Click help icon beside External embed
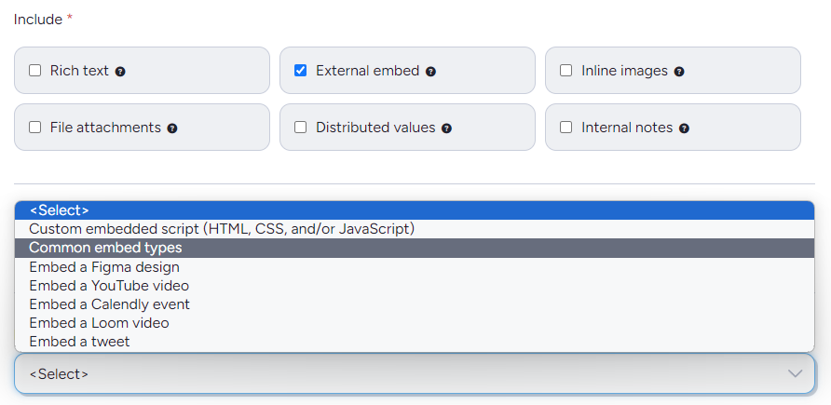831x405 pixels. click(430, 72)
